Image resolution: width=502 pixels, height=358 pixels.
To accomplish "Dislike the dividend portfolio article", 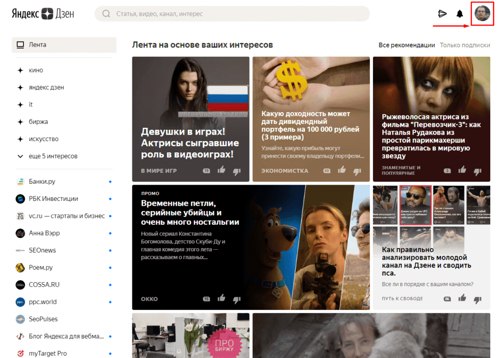I will click(357, 171).
